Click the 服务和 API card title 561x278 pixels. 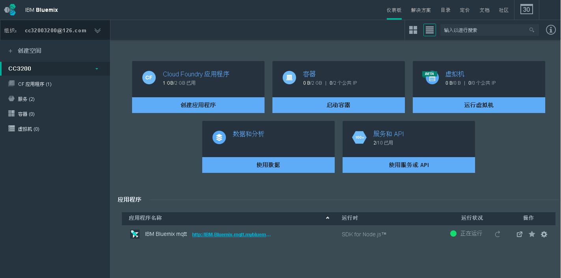(x=388, y=134)
